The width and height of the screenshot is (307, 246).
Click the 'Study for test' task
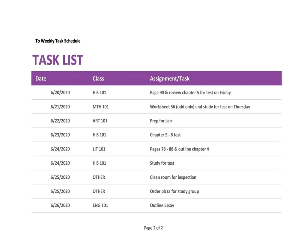pyautogui.click(x=162, y=163)
